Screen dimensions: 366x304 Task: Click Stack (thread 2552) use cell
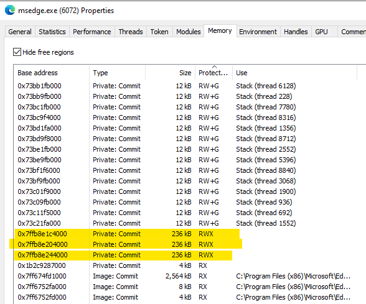266,149
